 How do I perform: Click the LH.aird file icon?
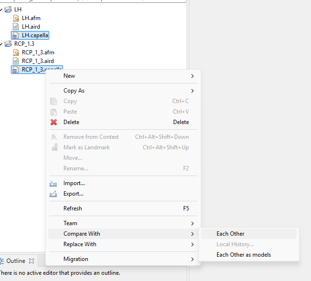pos(15,27)
